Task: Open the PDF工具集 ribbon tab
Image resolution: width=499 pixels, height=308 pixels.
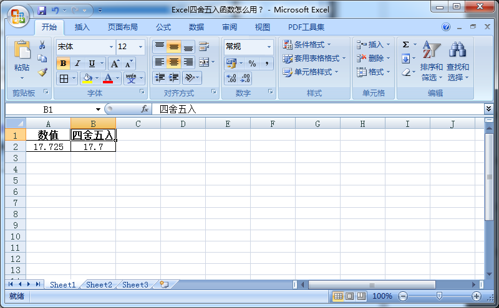Action: click(x=306, y=27)
